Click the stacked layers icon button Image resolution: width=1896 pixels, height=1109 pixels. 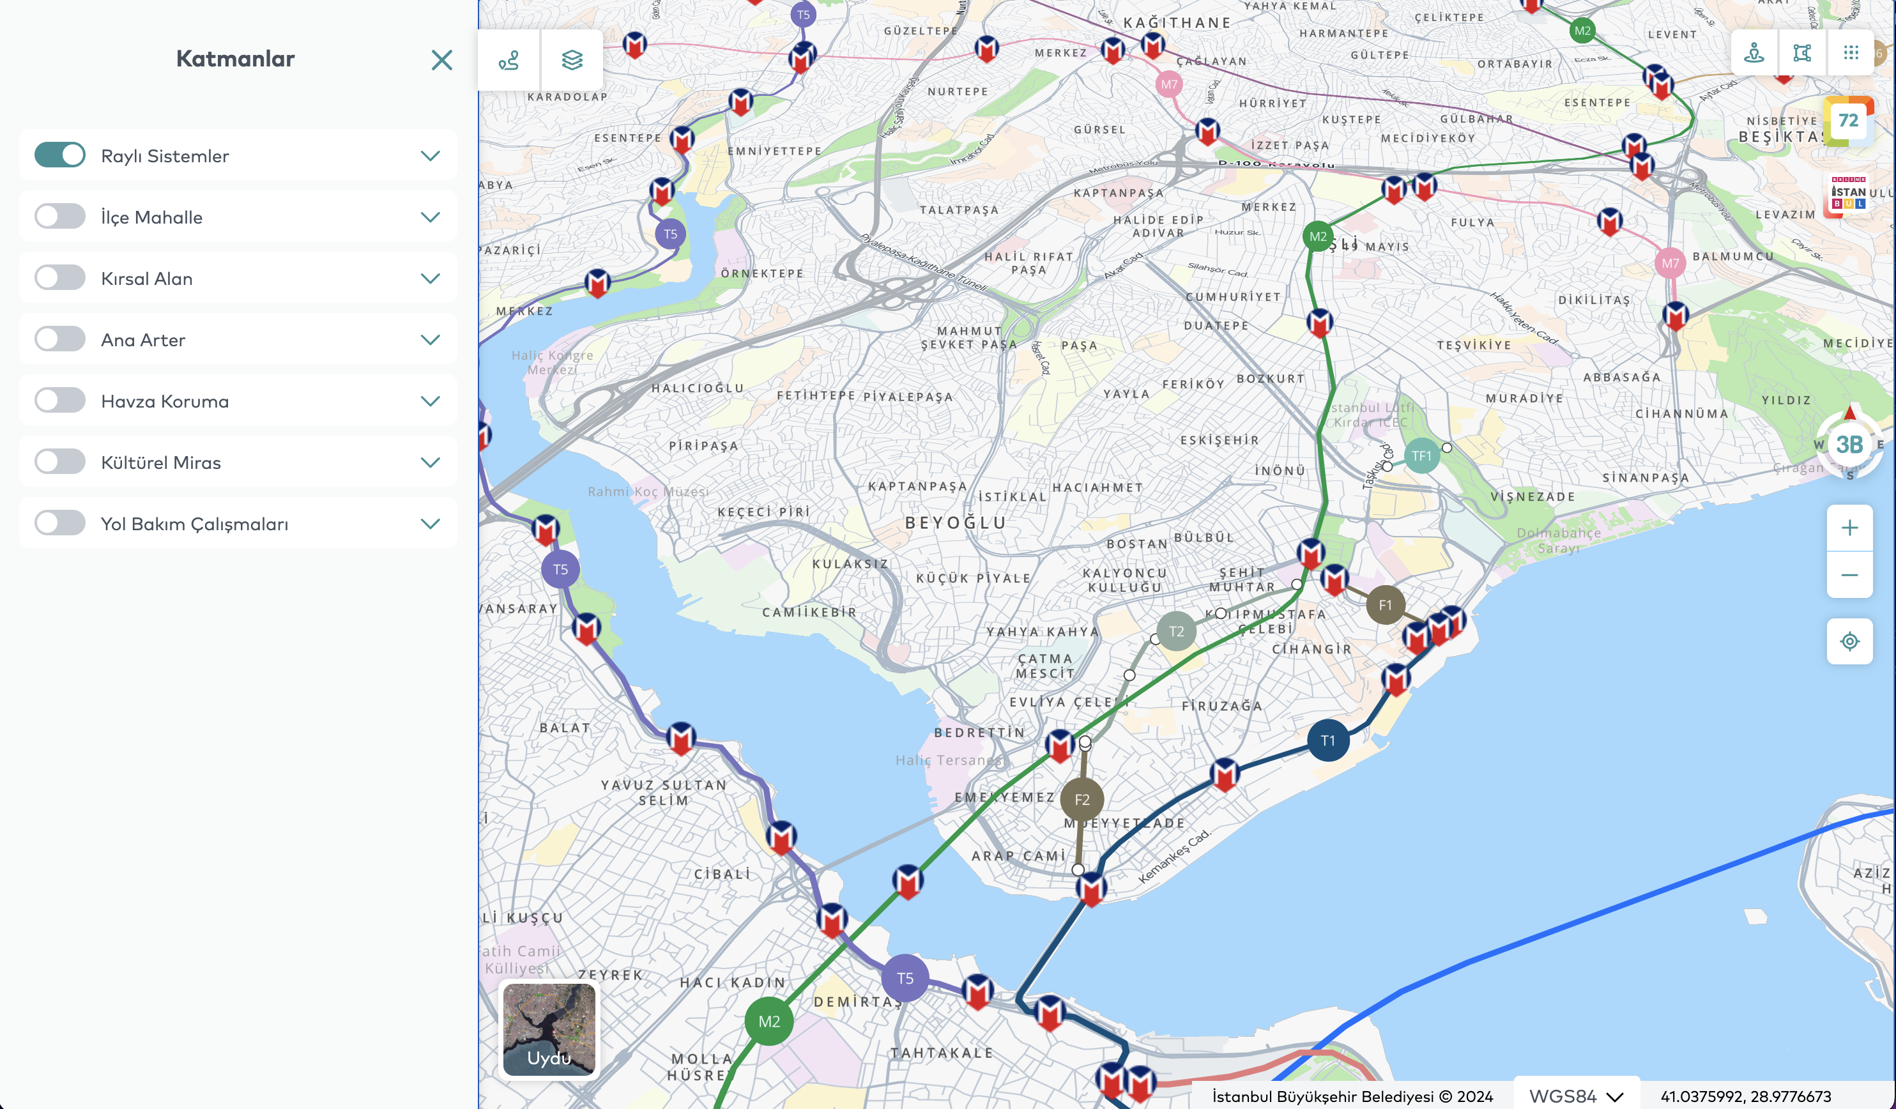click(x=572, y=59)
